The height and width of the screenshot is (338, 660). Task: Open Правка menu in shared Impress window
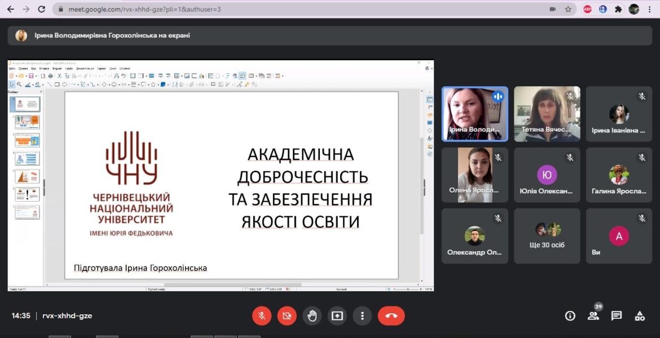[x=23, y=69]
